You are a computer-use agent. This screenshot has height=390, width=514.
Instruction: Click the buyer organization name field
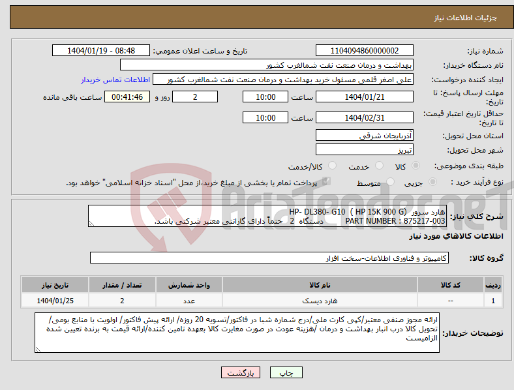267,65
